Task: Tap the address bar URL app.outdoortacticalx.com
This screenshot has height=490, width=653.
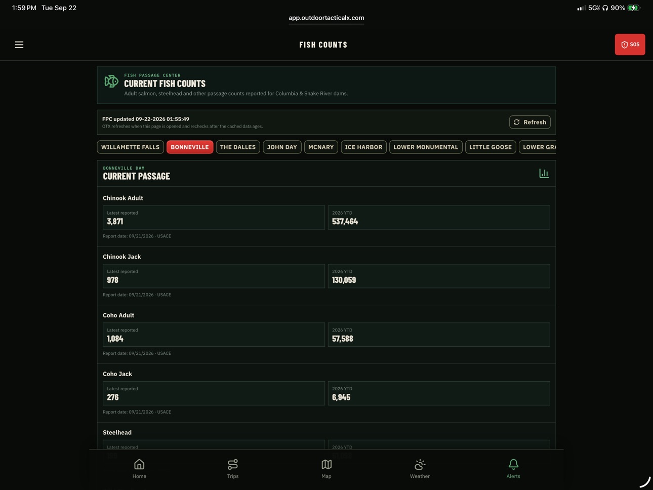Action: pyautogui.click(x=327, y=18)
